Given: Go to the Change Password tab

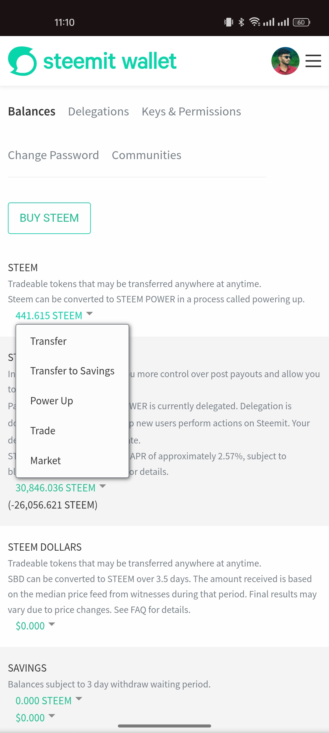Looking at the screenshot, I should [x=53, y=155].
